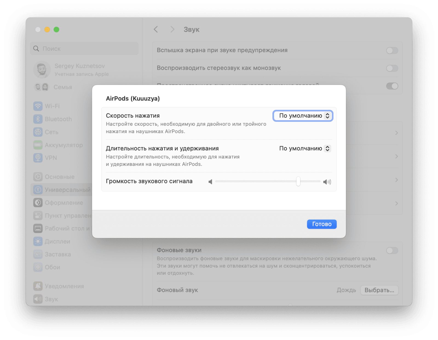Open Учетная запись Apple link
This screenshot has height=340, width=438.
tap(82, 74)
